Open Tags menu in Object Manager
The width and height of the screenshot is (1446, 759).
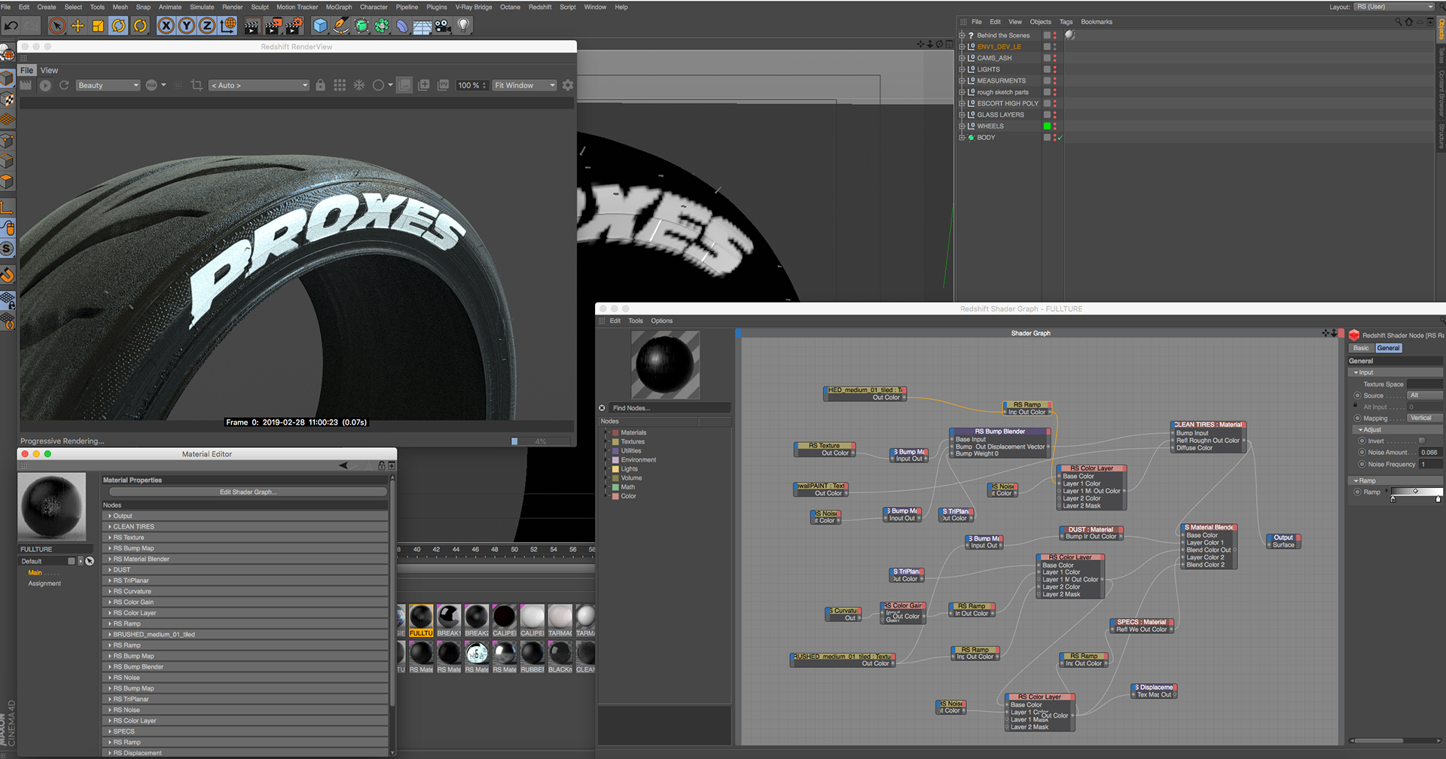click(x=1066, y=22)
